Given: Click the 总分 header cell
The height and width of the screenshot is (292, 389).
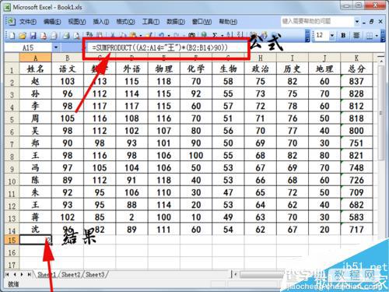Looking at the screenshot, I should pos(357,69).
